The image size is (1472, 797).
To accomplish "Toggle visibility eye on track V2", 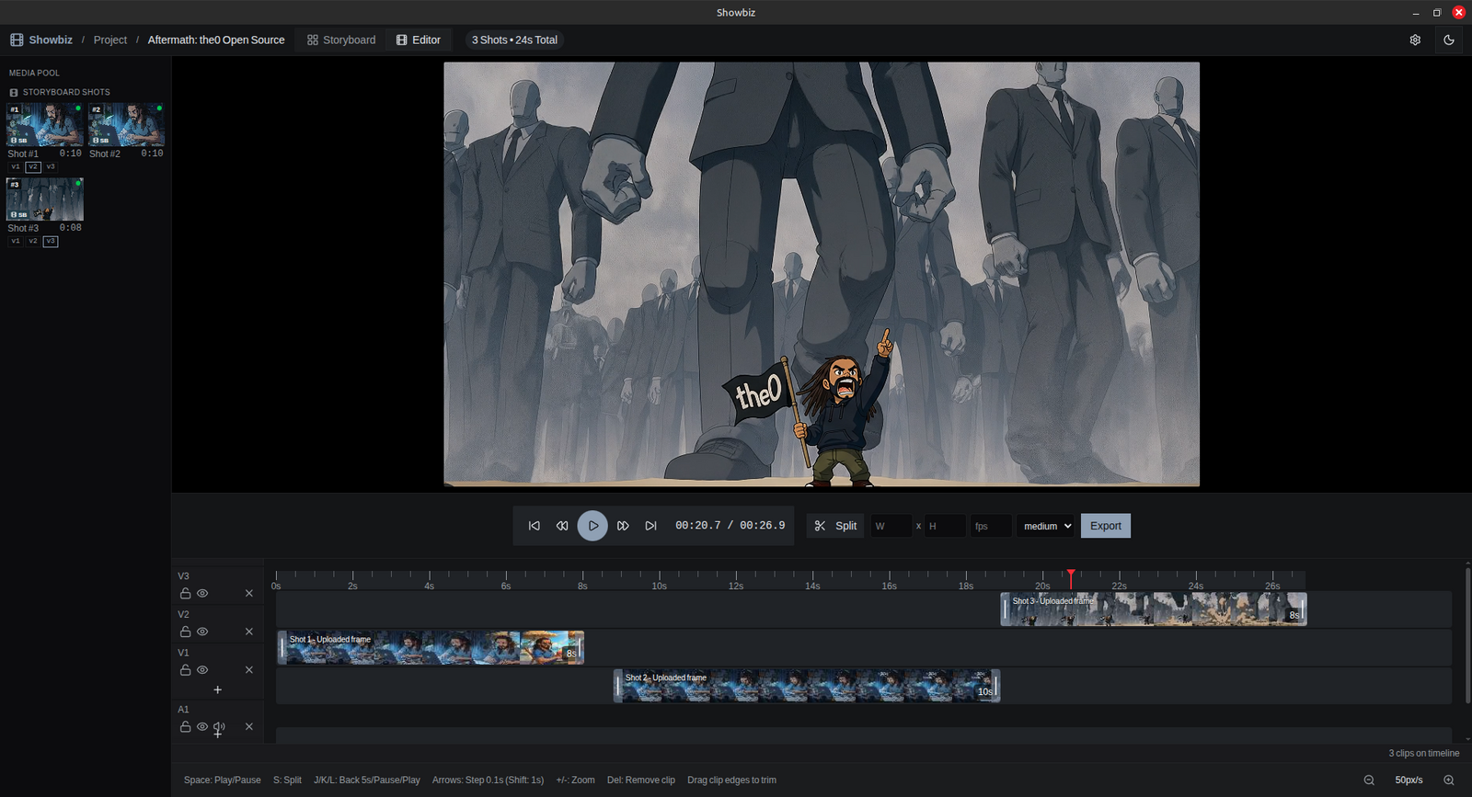I will click(x=202, y=632).
